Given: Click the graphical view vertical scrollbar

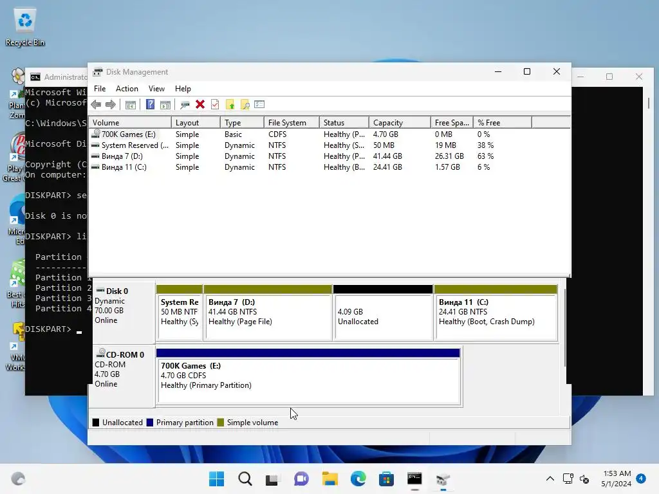Looking at the screenshot, I should (565, 327).
